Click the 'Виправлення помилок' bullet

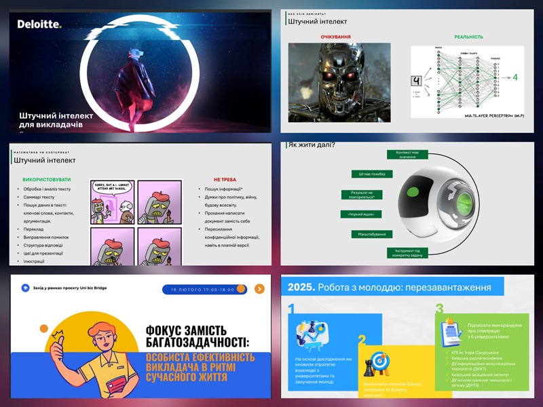(x=46, y=237)
